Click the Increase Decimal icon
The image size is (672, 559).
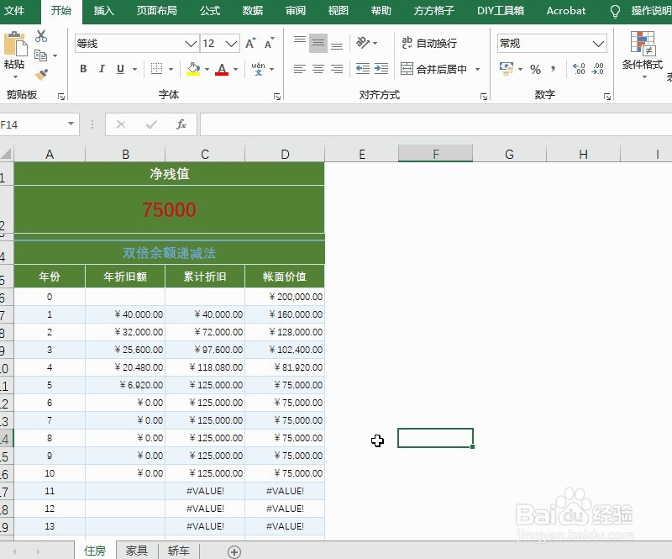click(x=579, y=69)
